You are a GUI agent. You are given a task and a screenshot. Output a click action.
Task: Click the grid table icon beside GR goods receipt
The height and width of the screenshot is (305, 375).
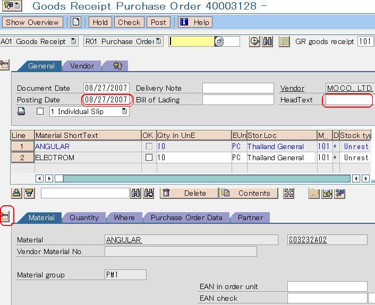284,41
